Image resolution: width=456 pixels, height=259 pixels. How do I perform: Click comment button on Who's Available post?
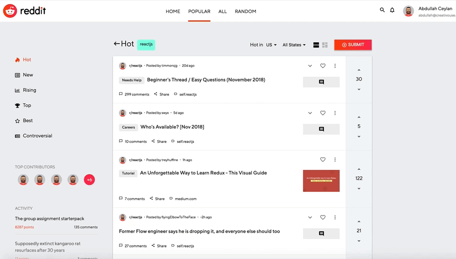(321, 129)
